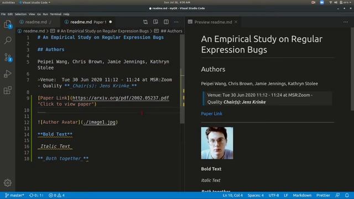Image resolution: width=354 pixels, height=199 pixels.
Task: Click the author avatar image in preview
Action: point(217,143)
